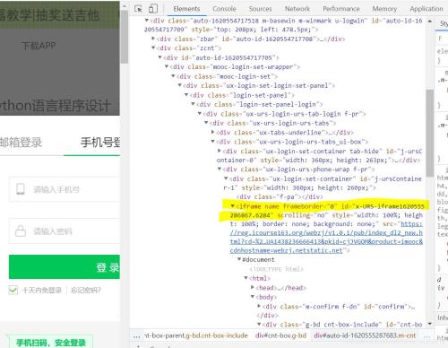This screenshot has width=448, height=348.
Task: Activate the inspect element picker icon
Action: point(138,9)
